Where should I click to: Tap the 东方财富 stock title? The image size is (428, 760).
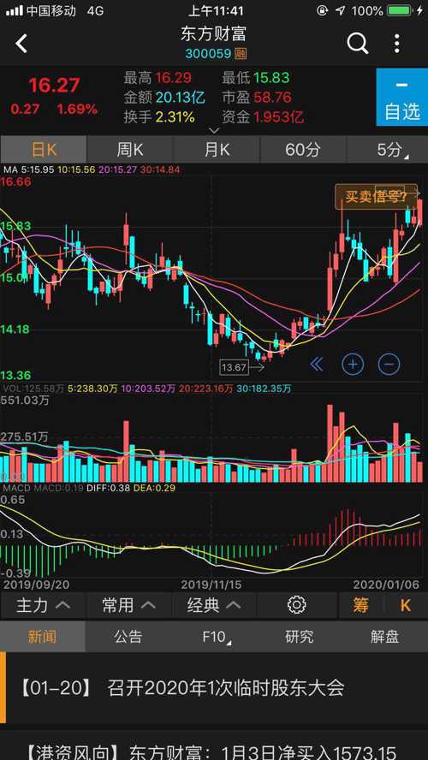[214, 34]
